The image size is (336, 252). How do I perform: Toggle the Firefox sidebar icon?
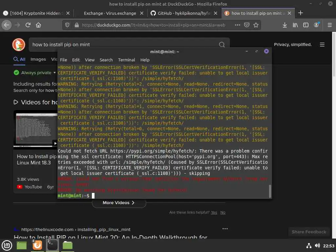306,25
